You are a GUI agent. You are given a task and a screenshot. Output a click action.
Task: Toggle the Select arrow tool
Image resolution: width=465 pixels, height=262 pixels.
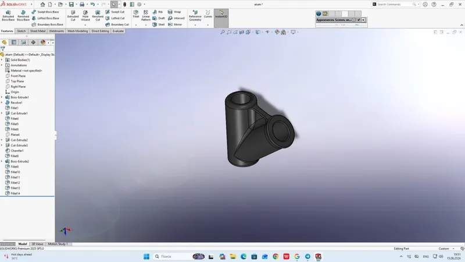(114, 4)
